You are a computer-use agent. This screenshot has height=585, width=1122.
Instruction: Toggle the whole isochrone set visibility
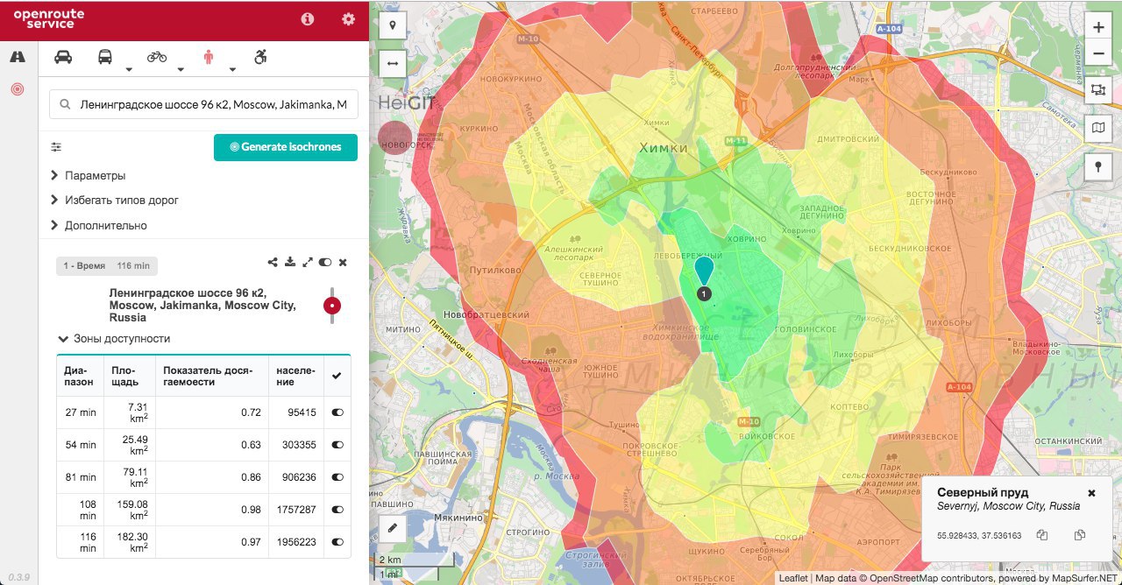[x=325, y=262]
